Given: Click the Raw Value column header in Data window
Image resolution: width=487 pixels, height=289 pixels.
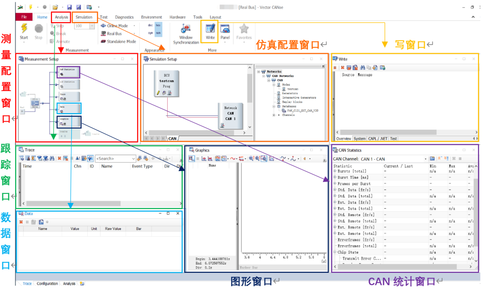Looking at the screenshot, I should (x=113, y=229).
